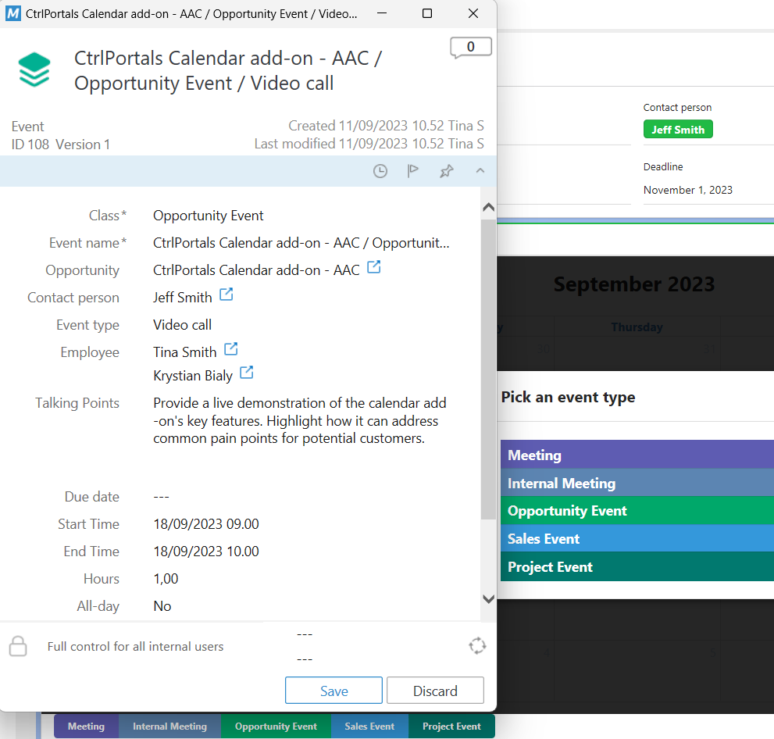Open Tina Smith employee link icon
The height and width of the screenshot is (739, 774).
point(231,349)
